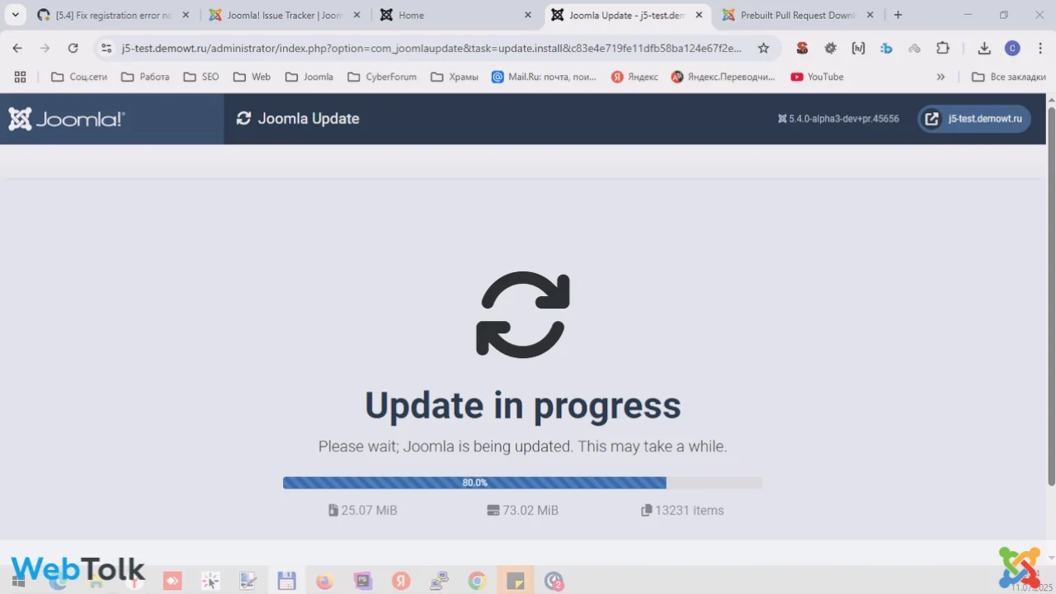The width and height of the screenshot is (1056, 594).
Task: Open the YouTube bookmark
Action: tap(817, 77)
